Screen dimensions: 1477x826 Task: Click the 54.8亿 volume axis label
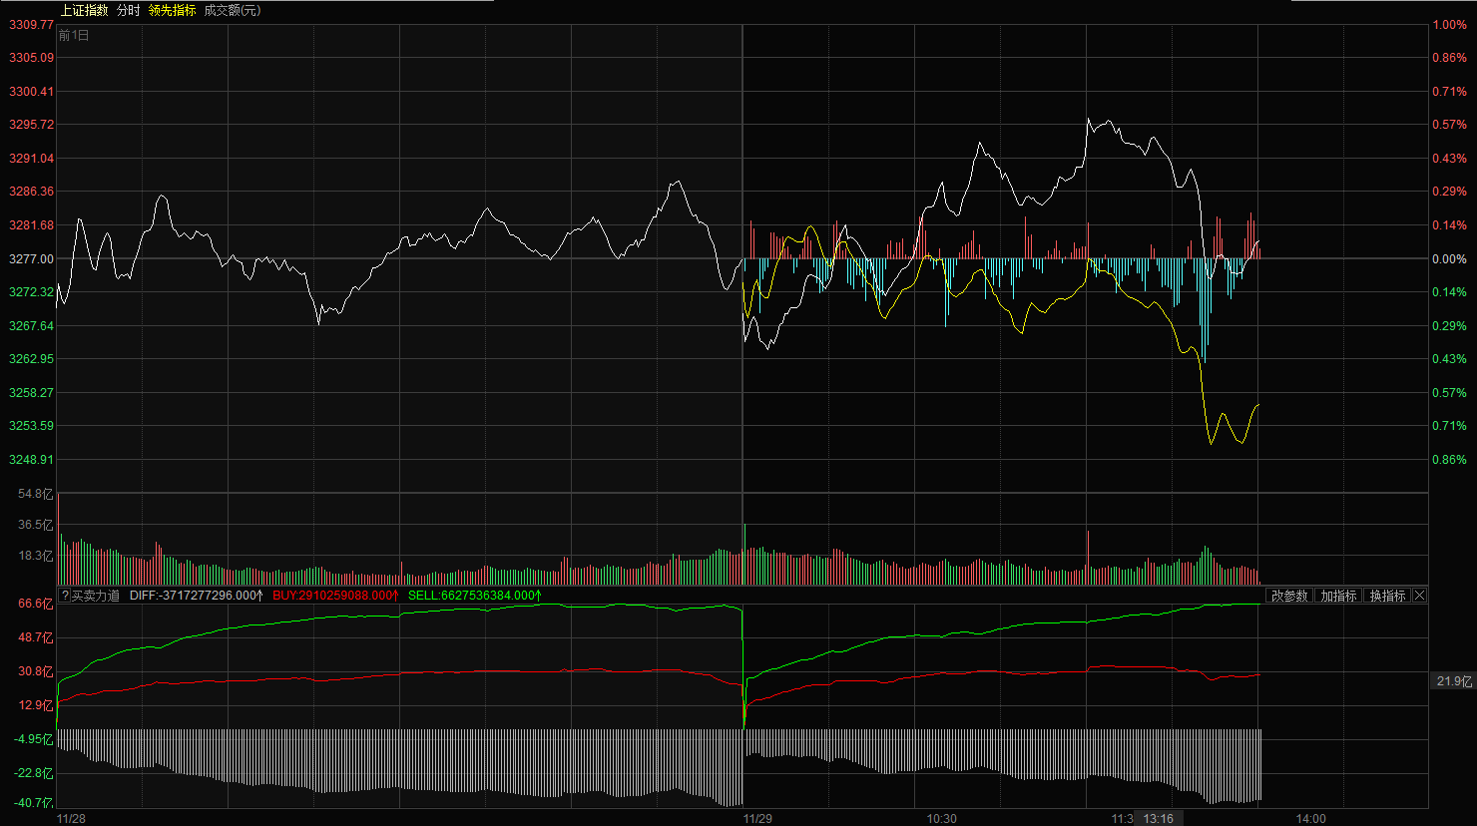(x=35, y=494)
